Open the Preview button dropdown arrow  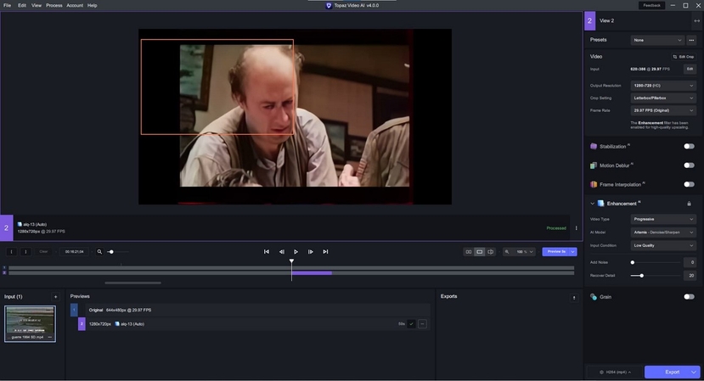tap(573, 252)
